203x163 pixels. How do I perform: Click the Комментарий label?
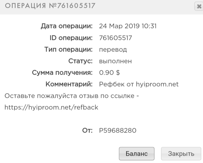(69, 85)
